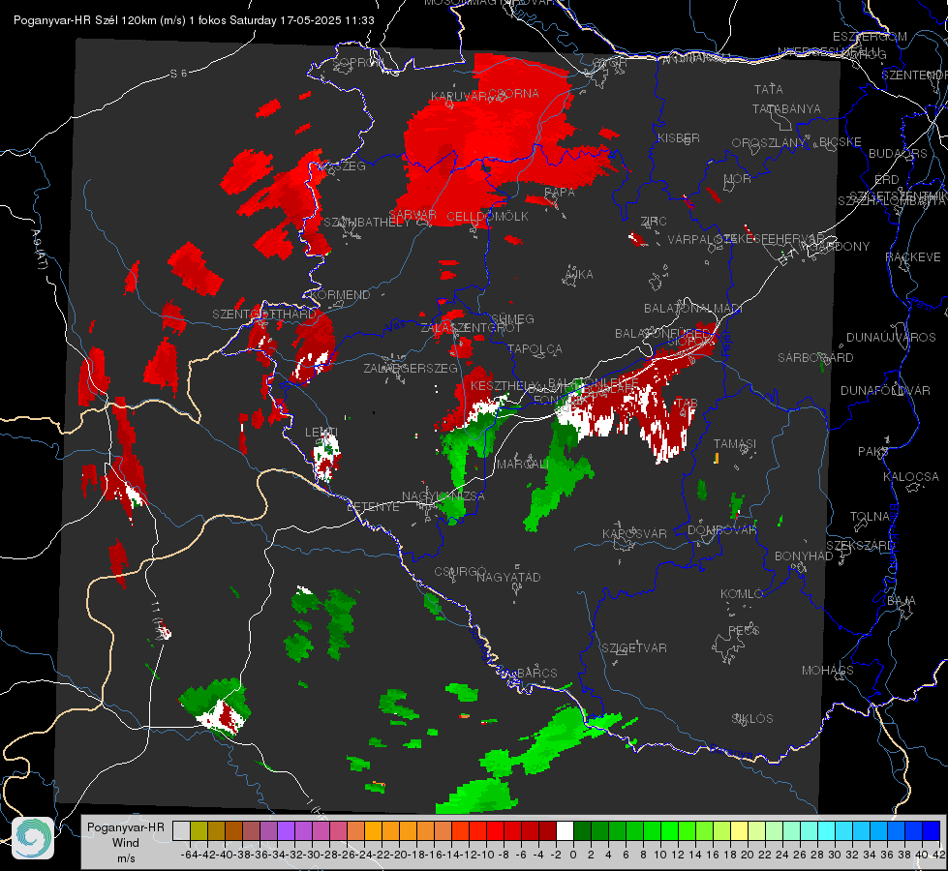The height and width of the screenshot is (871, 948).
Task: Click the NAGYATAD city label
Action: coord(508,577)
